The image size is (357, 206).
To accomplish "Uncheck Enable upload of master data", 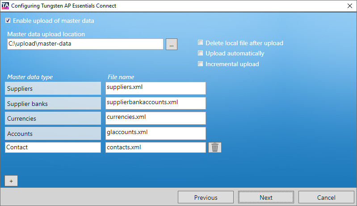I will tap(8, 21).
